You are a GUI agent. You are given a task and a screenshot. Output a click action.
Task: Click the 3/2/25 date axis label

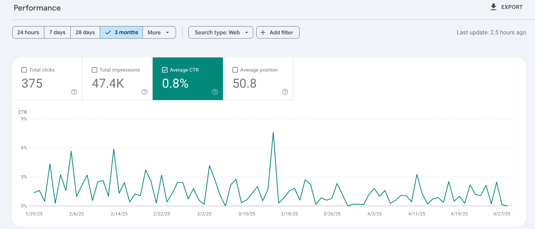(x=204, y=214)
